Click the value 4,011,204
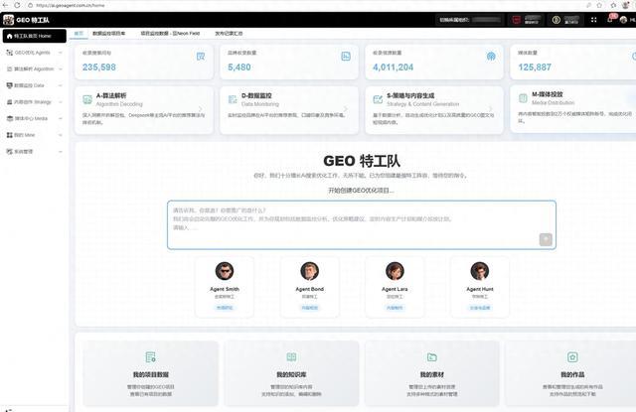636x412 pixels. 394,68
